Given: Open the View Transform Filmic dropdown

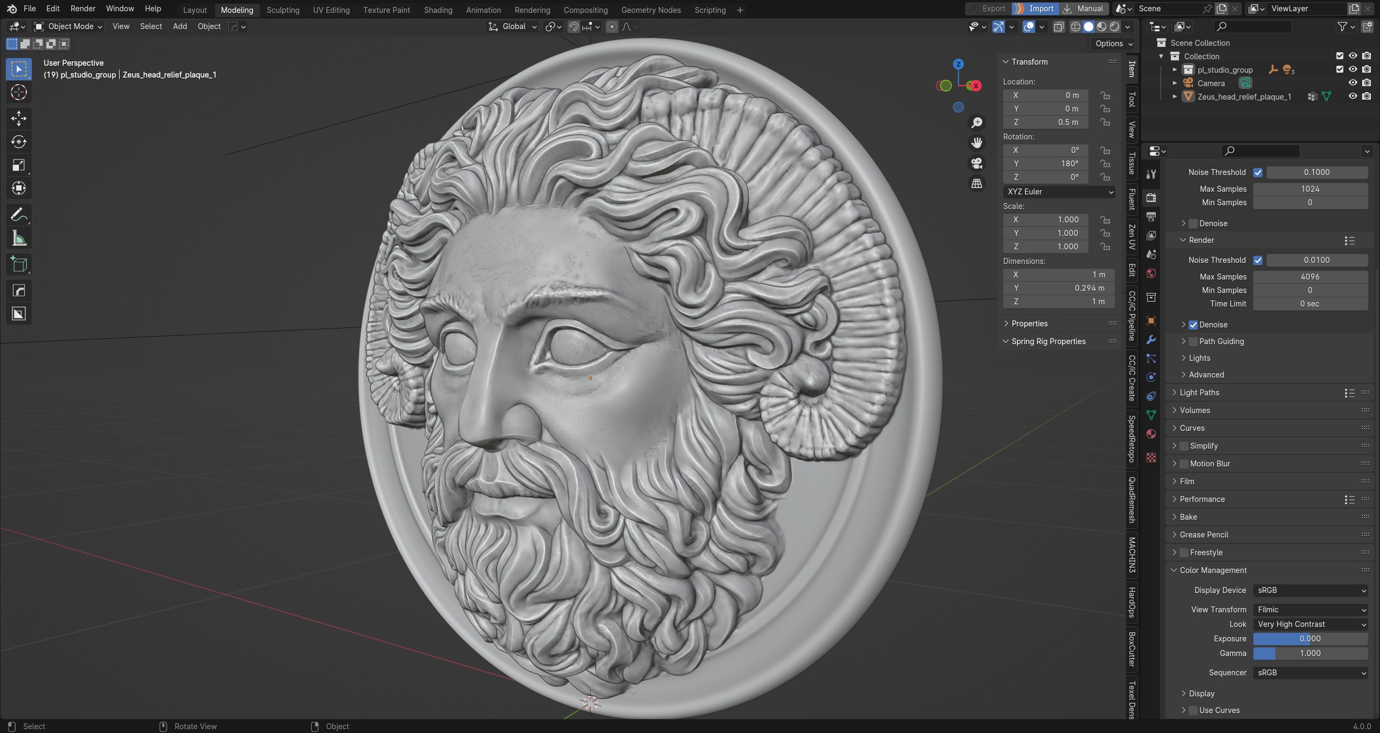Looking at the screenshot, I should point(1310,610).
